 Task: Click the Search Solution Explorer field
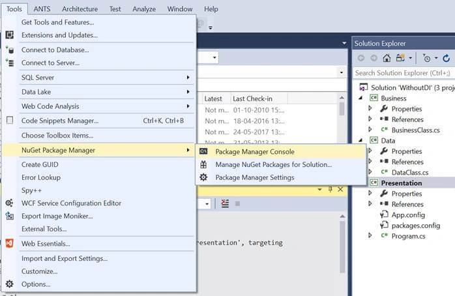click(404, 73)
